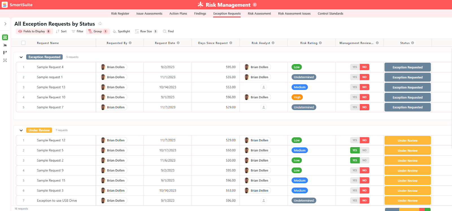Image resolution: width=452 pixels, height=211 pixels.
Task: Click info icon next to Risk Rating header
Action: coord(320,43)
